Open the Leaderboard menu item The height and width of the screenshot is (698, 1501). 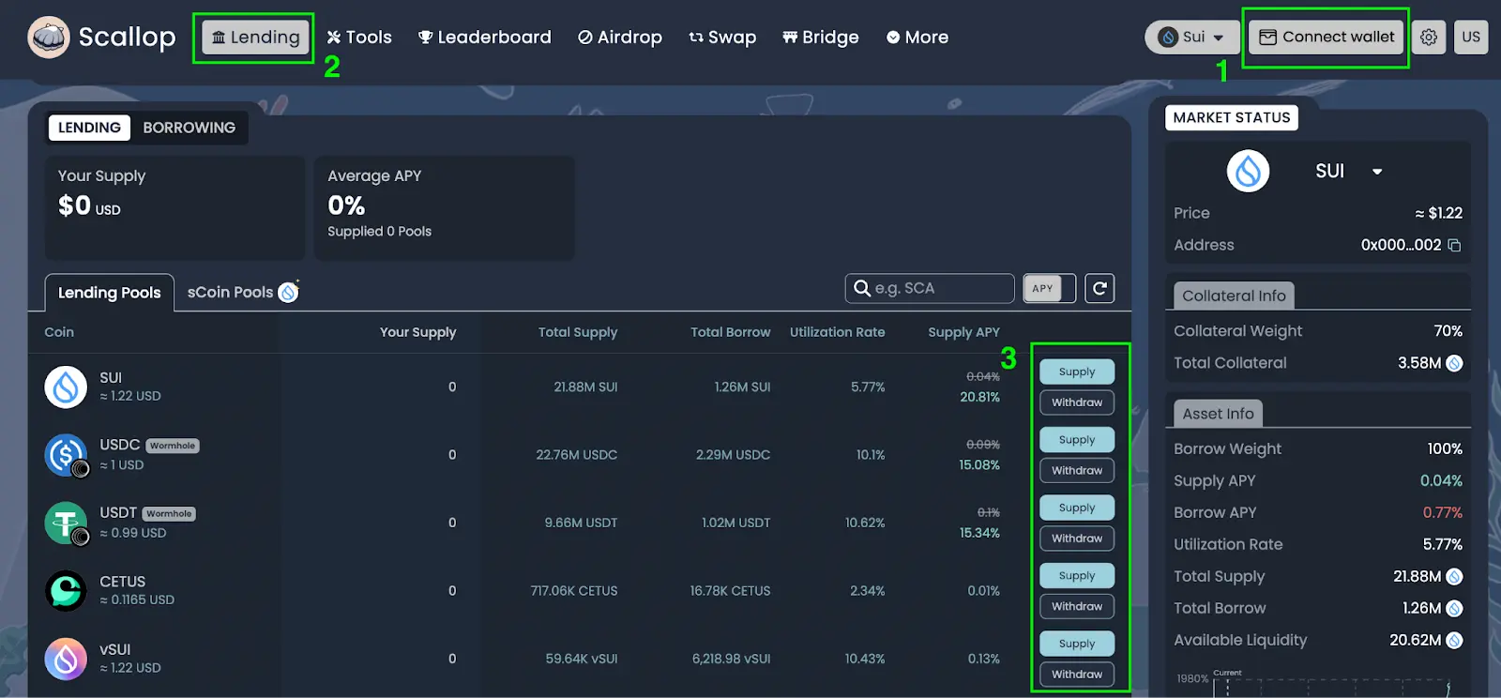484,38
